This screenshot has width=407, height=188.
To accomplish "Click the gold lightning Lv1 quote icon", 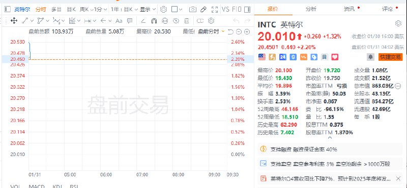I will tap(272, 57).
